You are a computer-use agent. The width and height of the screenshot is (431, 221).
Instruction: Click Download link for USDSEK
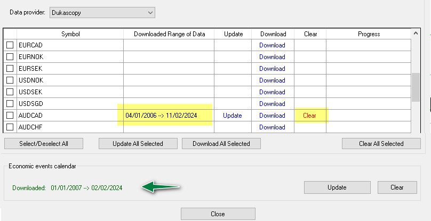point(272,92)
